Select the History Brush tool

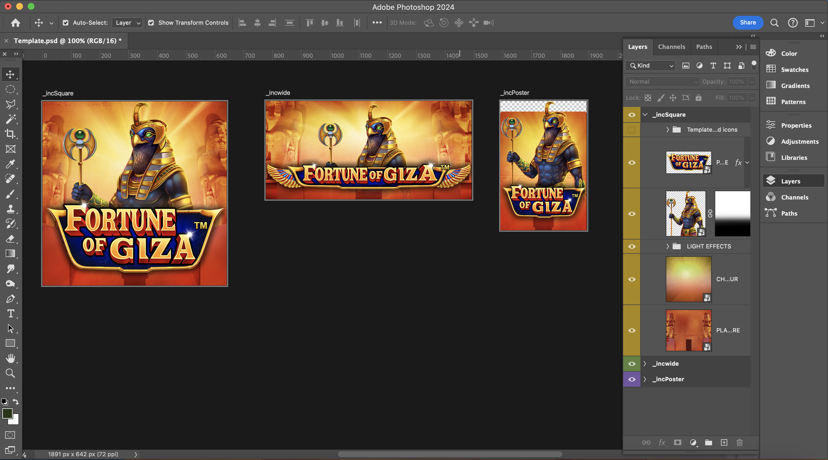[10, 224]
